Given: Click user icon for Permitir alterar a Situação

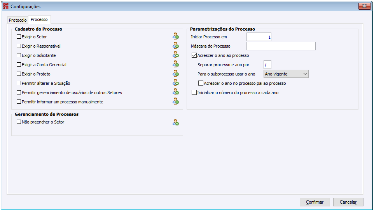Looking at the screenshot, I should tap(176, 83).
